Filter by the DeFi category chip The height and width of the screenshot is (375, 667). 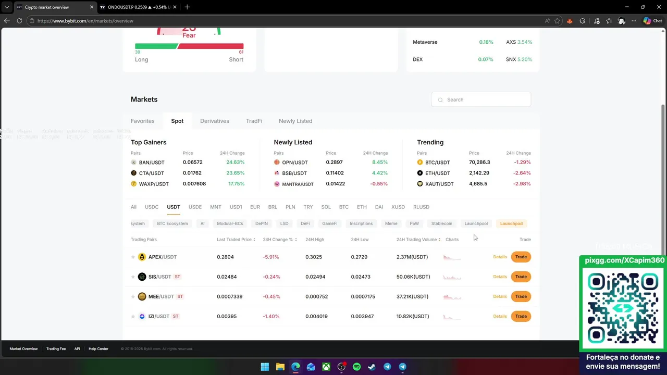coord(305,223)
